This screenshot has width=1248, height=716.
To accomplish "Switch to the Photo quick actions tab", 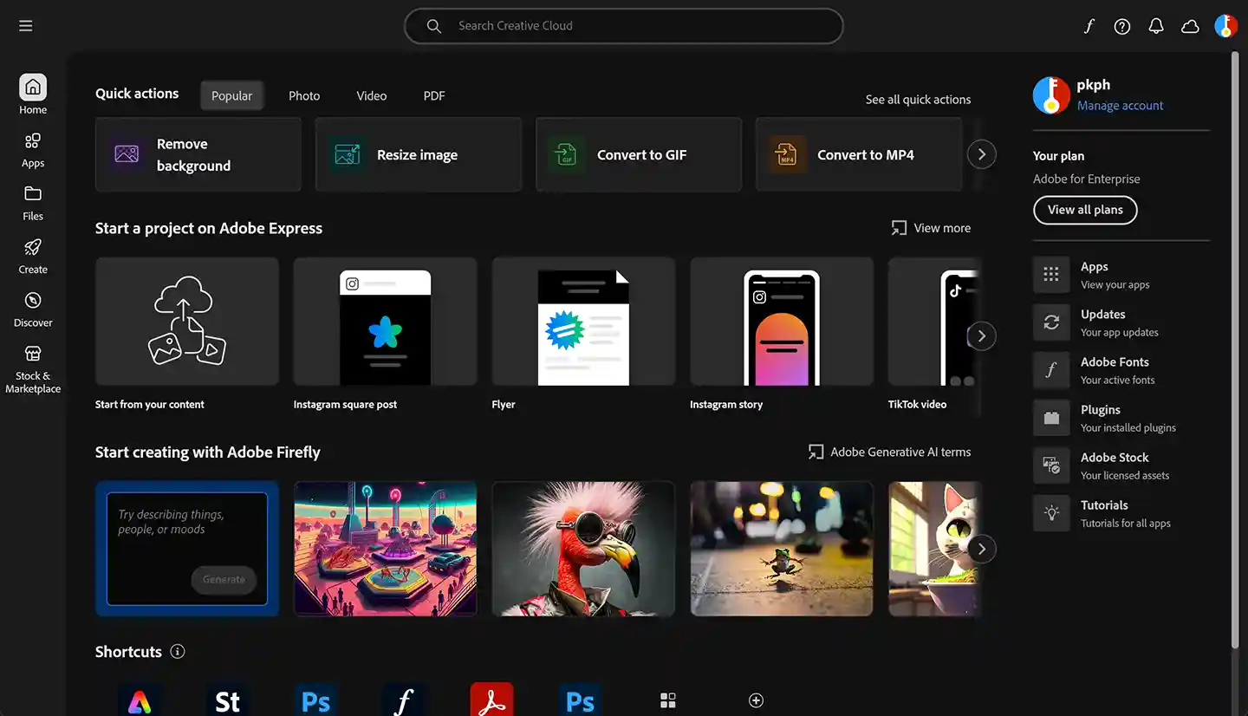I will coord(304,95).
